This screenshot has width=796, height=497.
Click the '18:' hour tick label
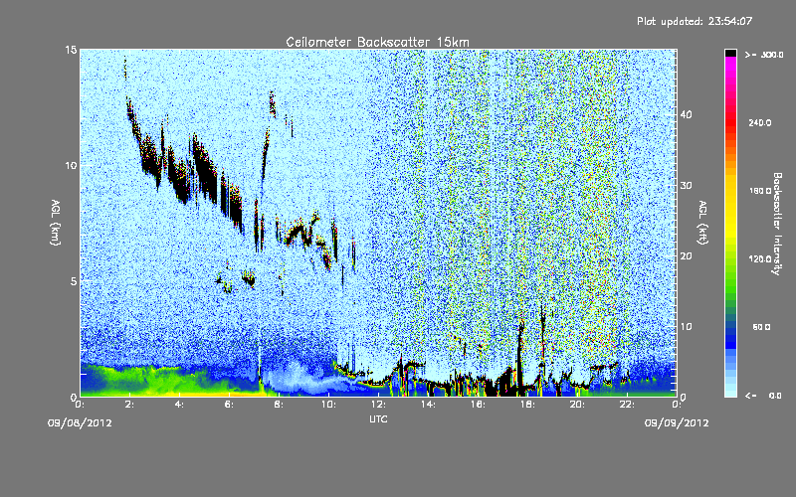(x=527, y=405)
